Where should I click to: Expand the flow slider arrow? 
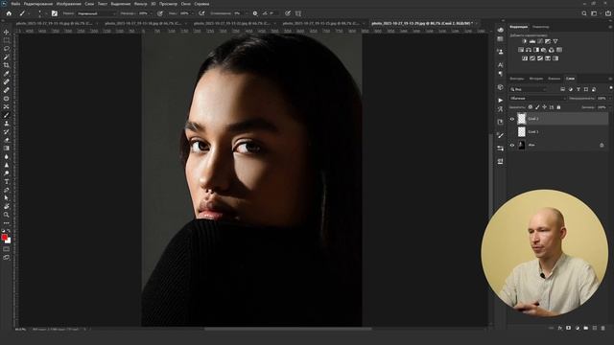pyautogui.click(x=192, y=13)
